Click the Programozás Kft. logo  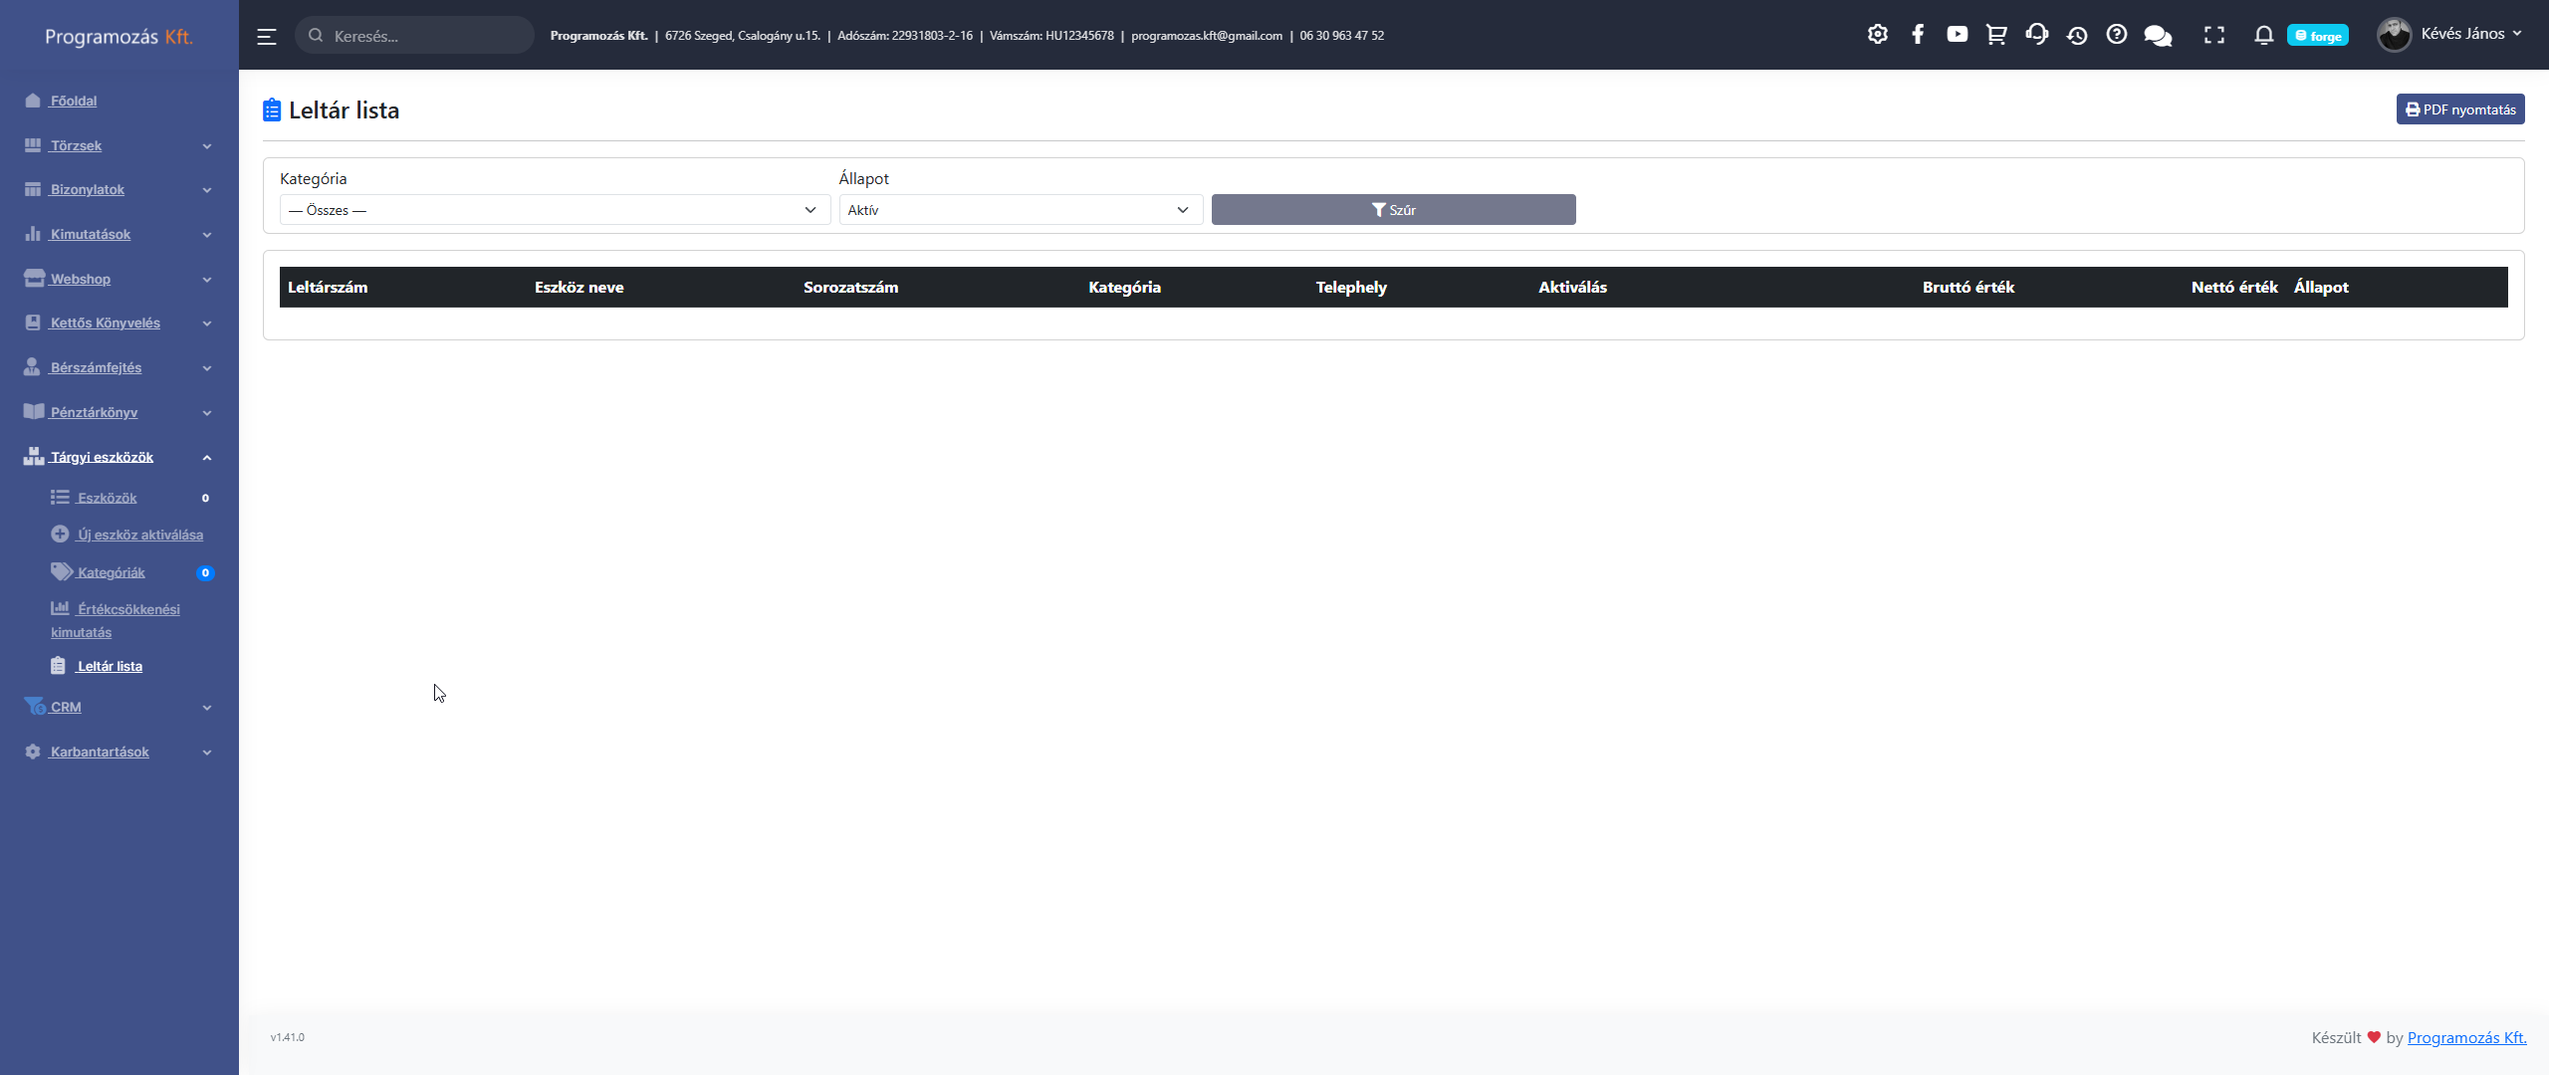(x=118, y=37)
